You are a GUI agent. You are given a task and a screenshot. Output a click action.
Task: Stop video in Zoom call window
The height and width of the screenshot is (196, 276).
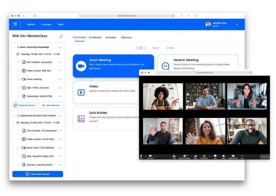pyautogui.click(x=150, y=157)
